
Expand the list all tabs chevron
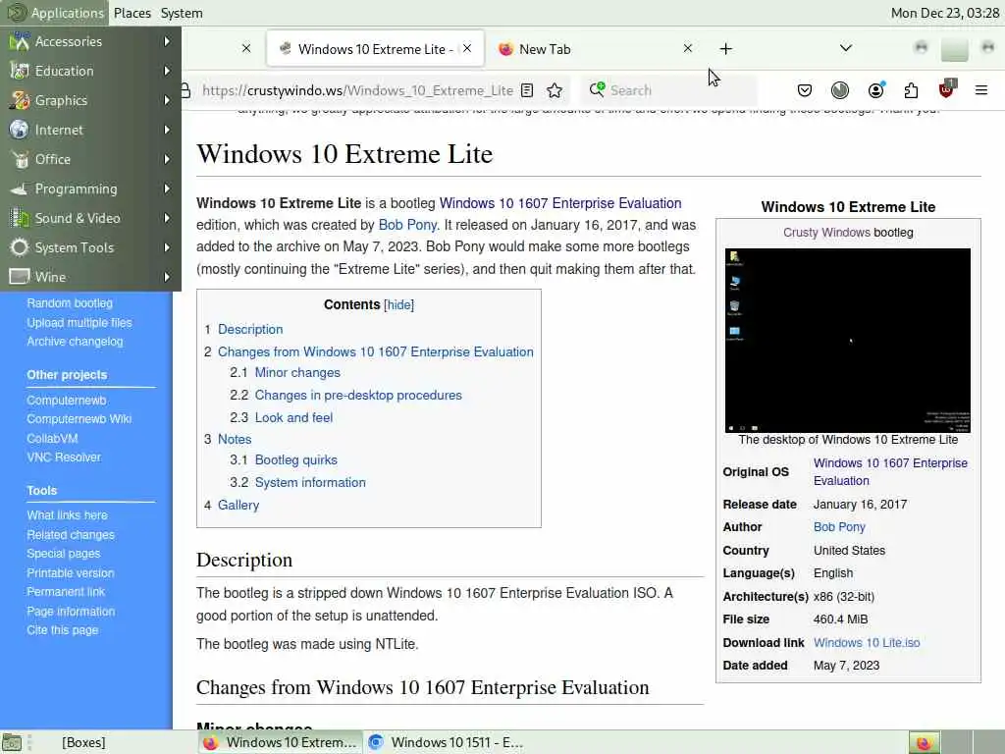[846, 48]
